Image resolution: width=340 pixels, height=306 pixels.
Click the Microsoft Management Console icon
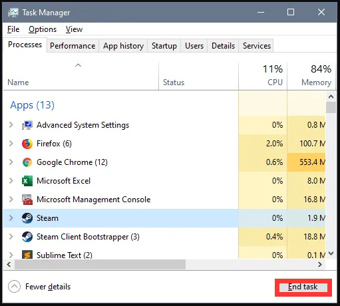27,200
